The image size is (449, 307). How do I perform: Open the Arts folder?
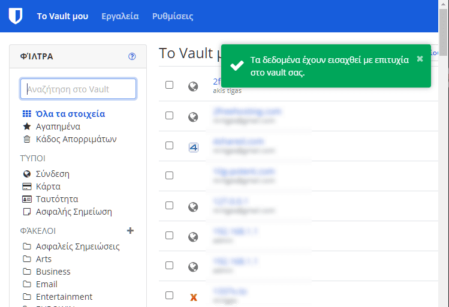pyautogui.click(x=44, y=259)
